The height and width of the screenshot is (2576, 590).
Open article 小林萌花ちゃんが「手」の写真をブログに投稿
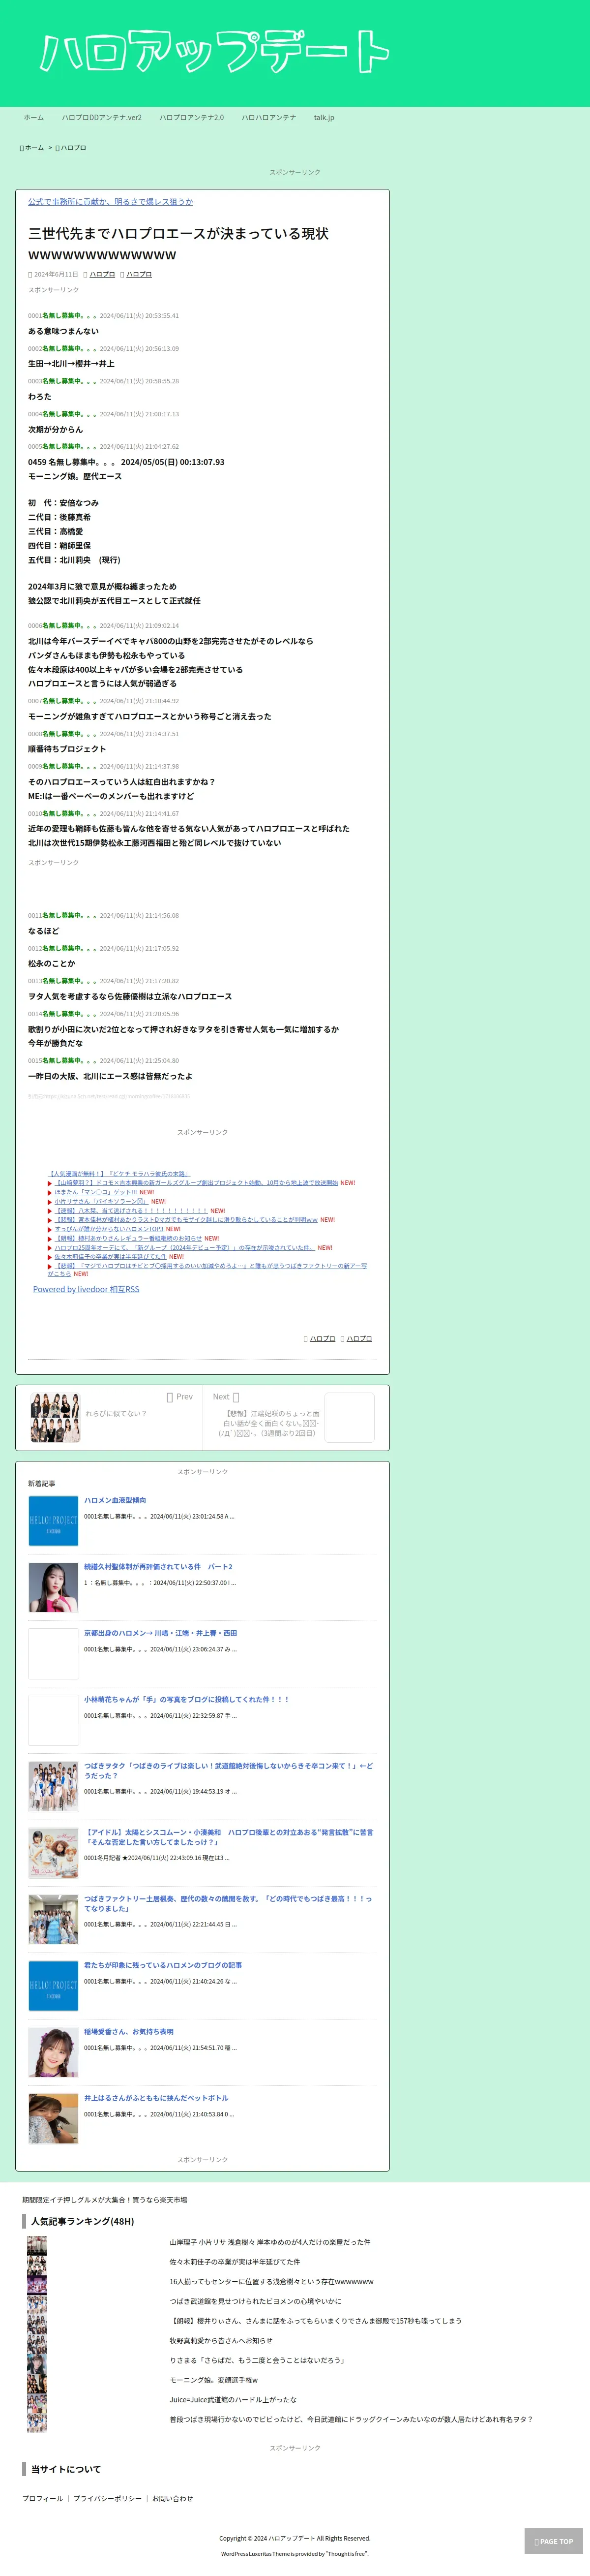(186, 1699)
